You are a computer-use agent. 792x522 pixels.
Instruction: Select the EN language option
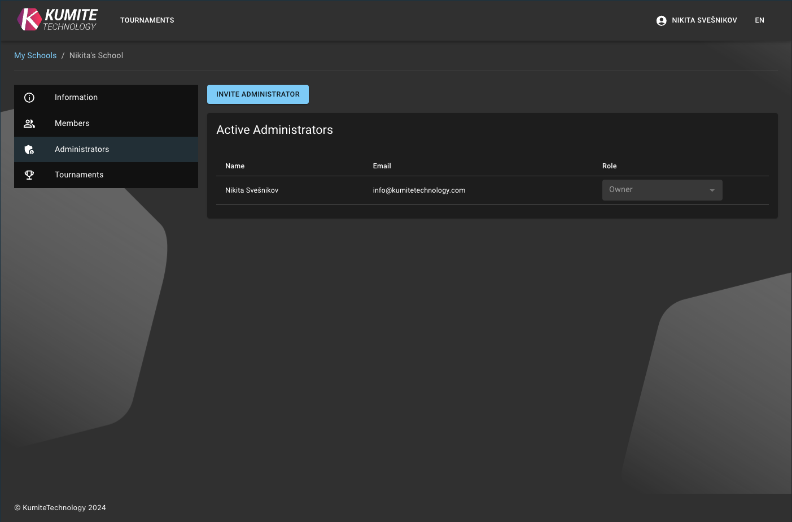coord(759,20)
